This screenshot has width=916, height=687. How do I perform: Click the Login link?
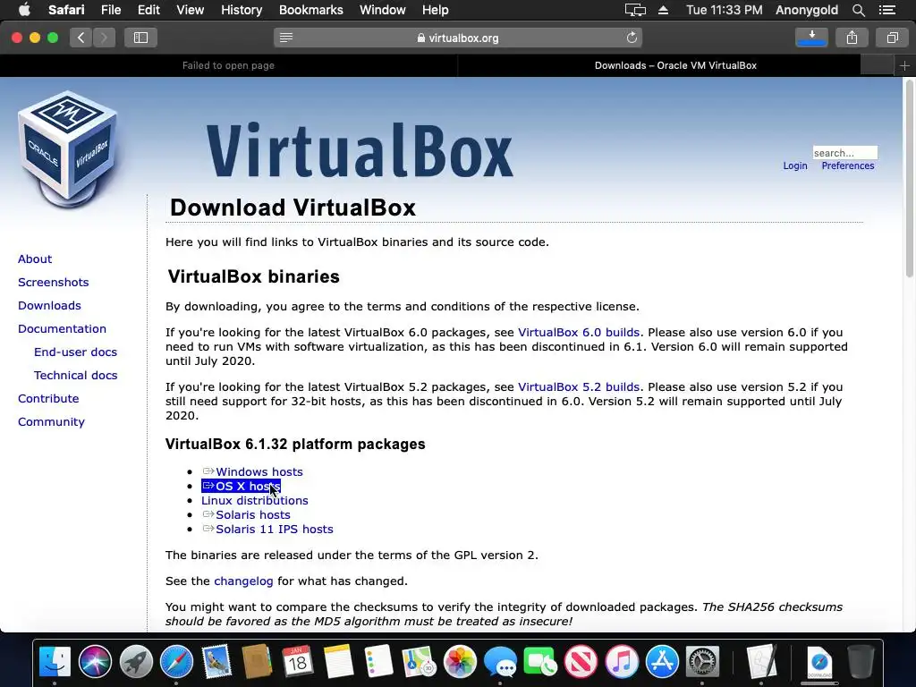(x=795, y=165)
